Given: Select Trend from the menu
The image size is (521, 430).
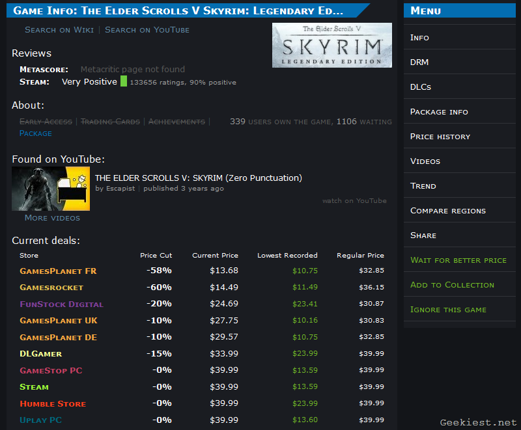Looking at the screenshot, I should (x=422, y=185).
